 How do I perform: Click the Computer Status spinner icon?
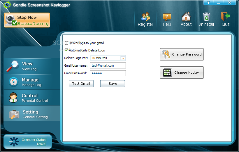pos(14,141)
